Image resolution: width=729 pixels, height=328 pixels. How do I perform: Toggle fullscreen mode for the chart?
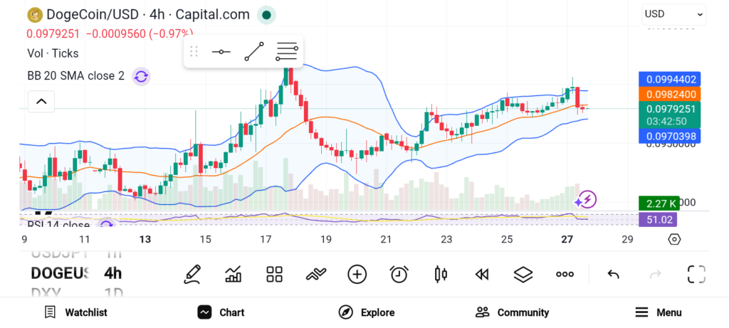coord(696,274)
